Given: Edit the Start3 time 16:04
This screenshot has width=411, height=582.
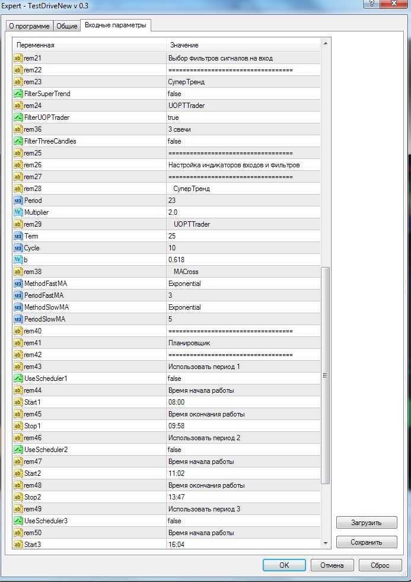Looking at the screenshot, I should click(243, 545).
